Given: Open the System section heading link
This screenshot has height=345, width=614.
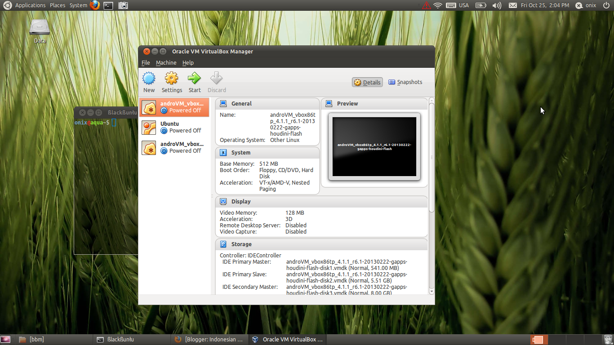Looking at the screenshot, I should point(241,153).
